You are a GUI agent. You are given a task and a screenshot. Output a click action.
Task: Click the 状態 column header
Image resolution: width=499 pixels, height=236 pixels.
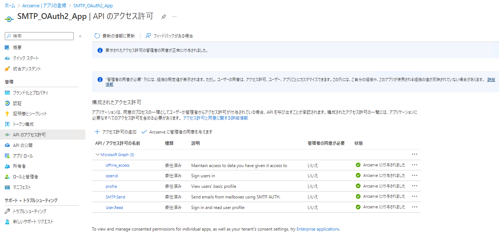pyautogui.click(x=359, y=143)
